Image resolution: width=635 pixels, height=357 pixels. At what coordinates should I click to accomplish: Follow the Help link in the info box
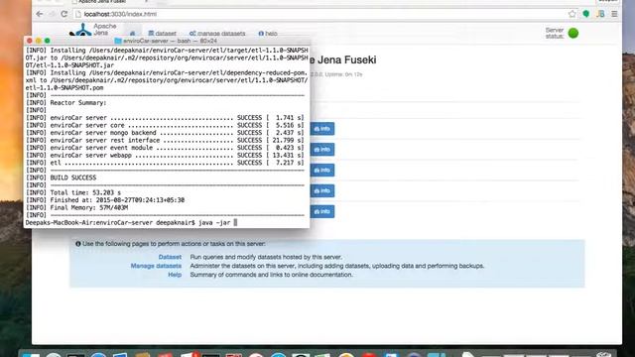coord(175,275)
